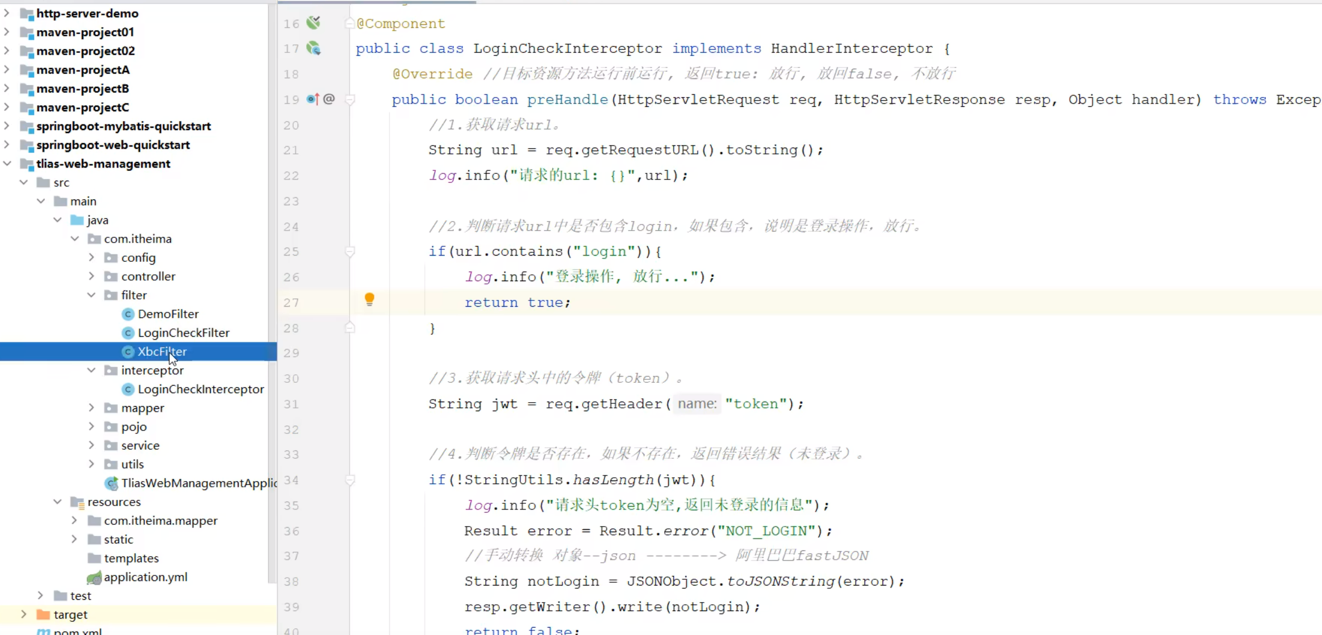Select the TliasWebManagementApplication class
Viewport: 1322px width, 635px height.
click(x=198, y=483)
